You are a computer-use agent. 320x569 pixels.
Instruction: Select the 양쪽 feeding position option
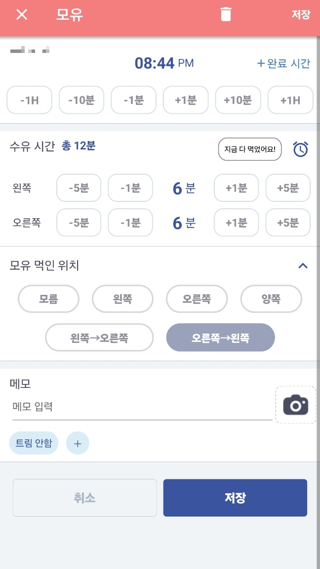coord(271,298)
